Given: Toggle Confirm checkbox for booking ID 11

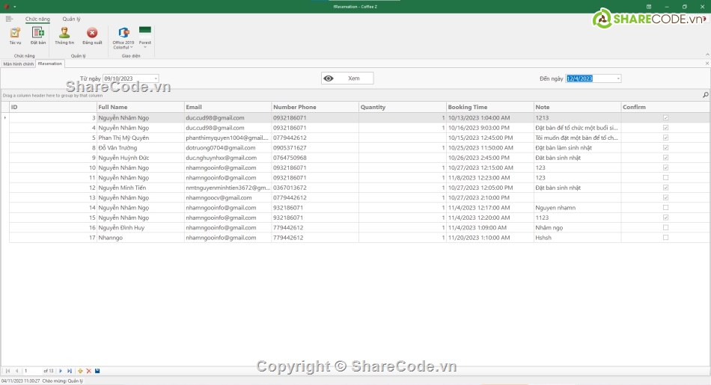Looking at the screenshot, I should (x=665, y=178).
